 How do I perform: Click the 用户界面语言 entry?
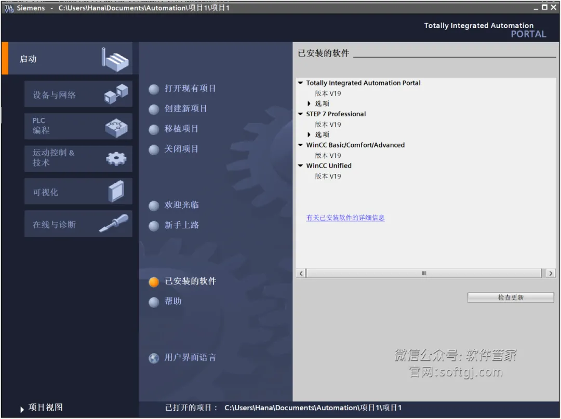tap(190, 358)
